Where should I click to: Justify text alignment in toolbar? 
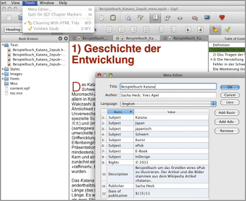coord(146,29)
